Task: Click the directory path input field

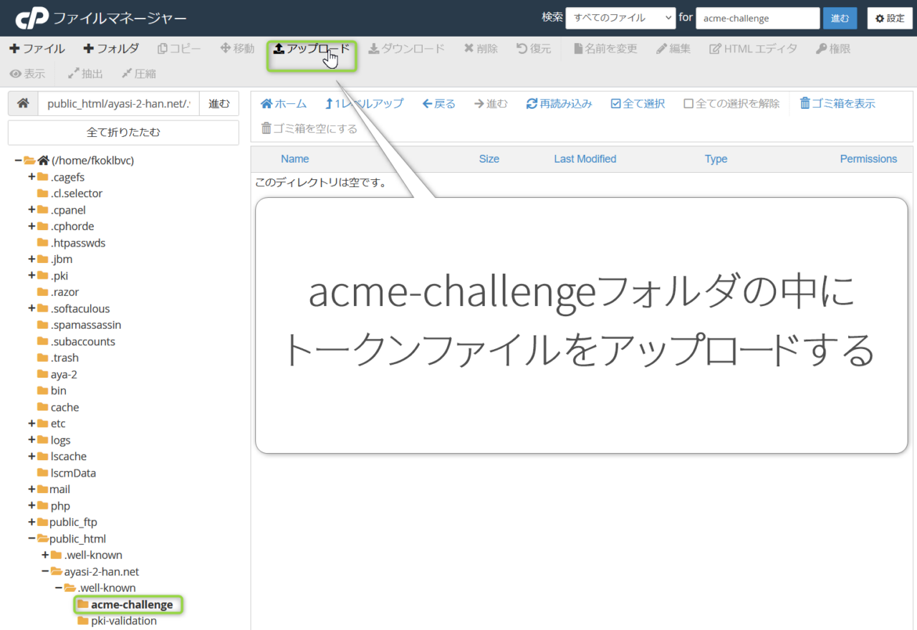Action: pyautogui.click(x=118, y=103)
